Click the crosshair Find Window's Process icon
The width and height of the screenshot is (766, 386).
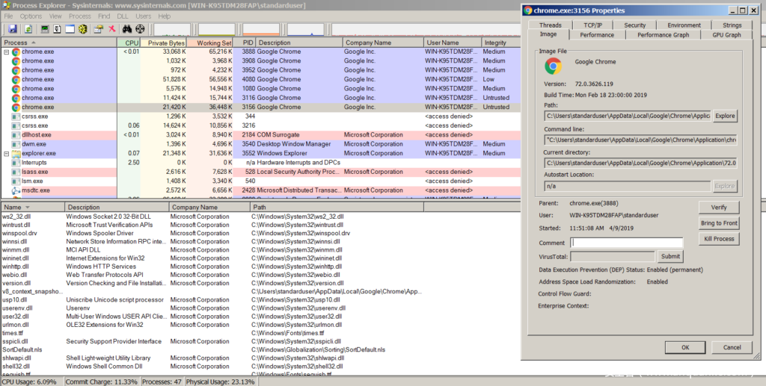click(x=139, y=29)
